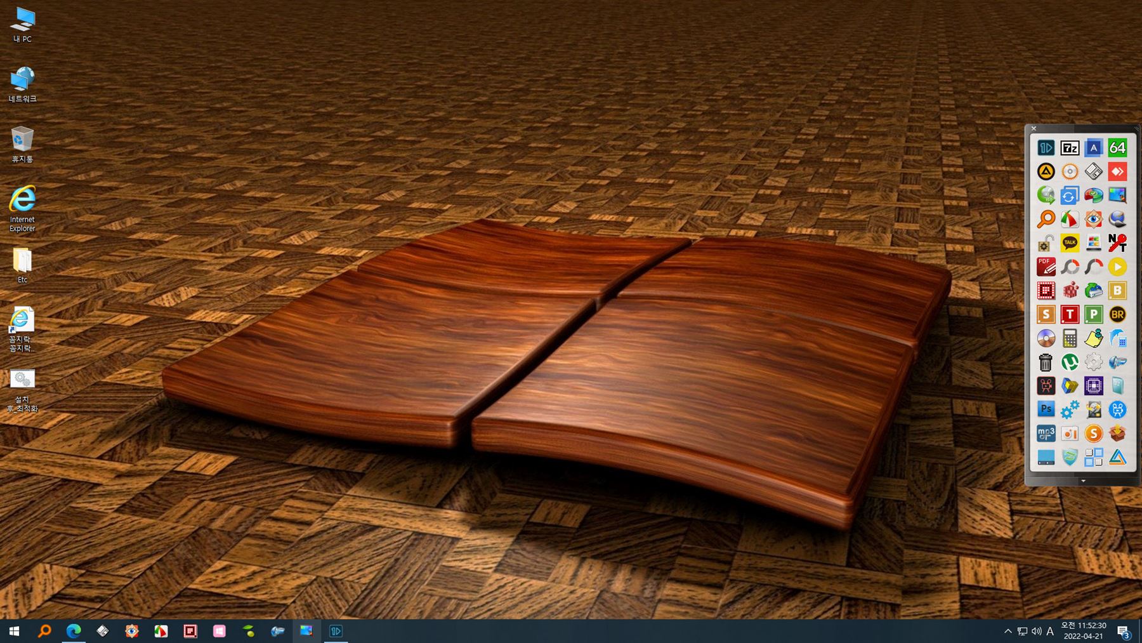The width and height of the screenshot is (1142, 643).
Task: Select the 네트워크 desktop icon
Action: pos(22,85)
